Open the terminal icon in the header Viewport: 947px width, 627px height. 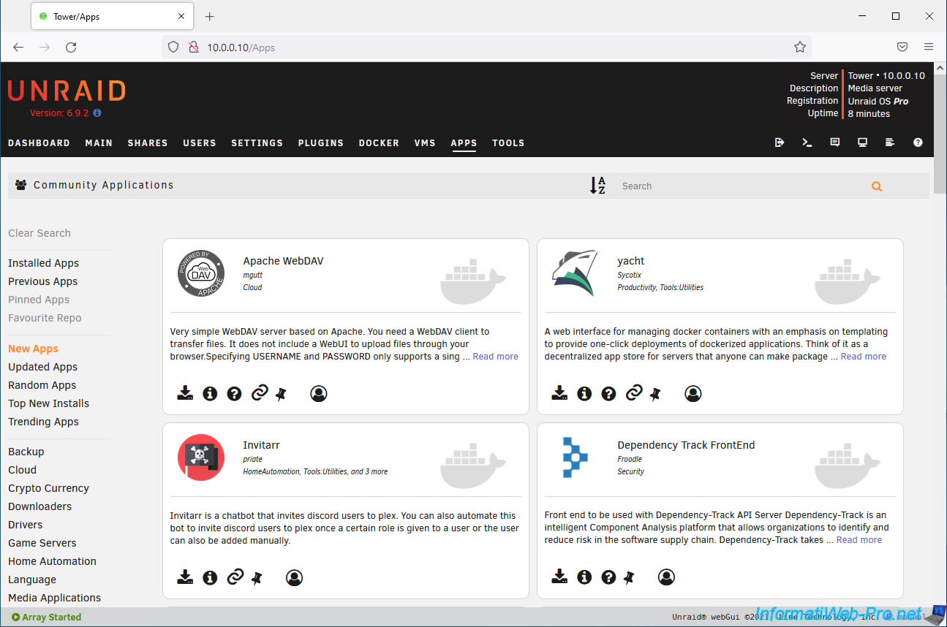coord(807,142)
